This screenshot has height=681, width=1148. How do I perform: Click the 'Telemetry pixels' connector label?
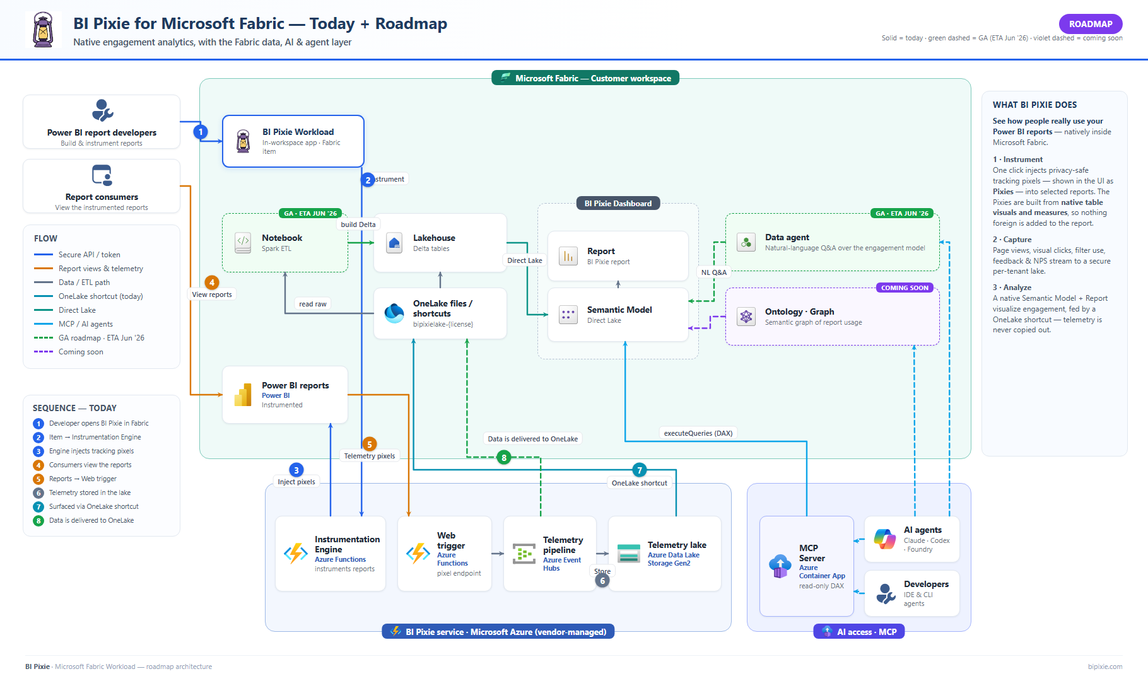click(x=370, y=456)
